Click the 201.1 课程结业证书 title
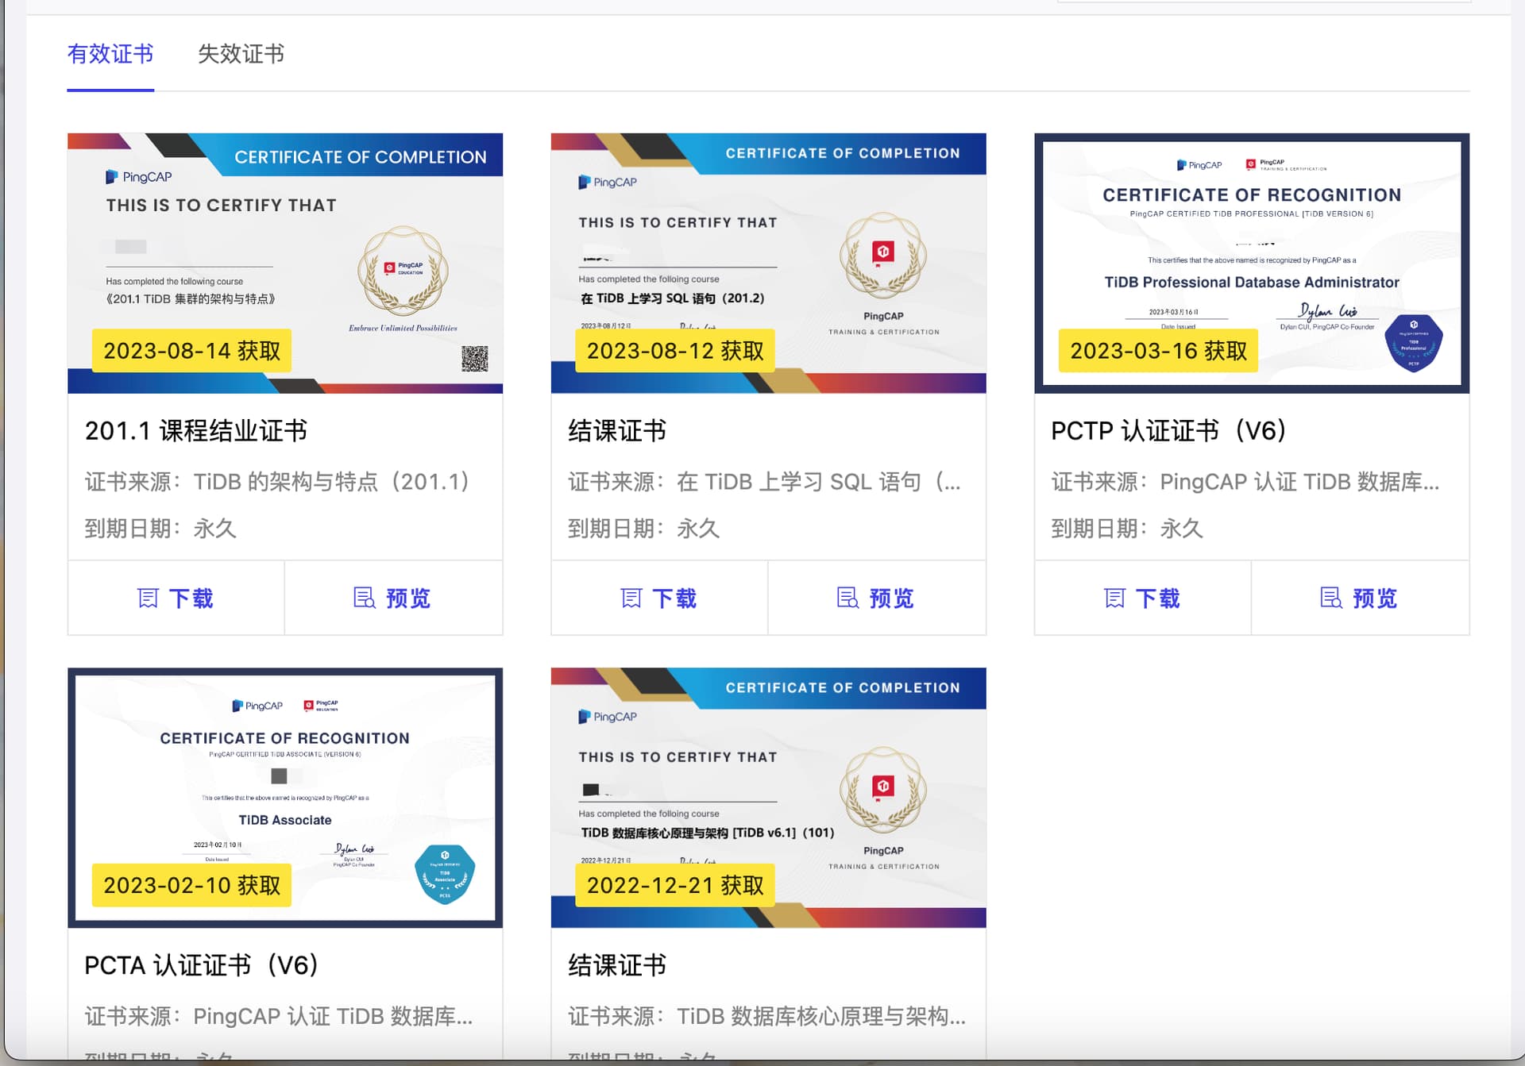 [195, 431]
